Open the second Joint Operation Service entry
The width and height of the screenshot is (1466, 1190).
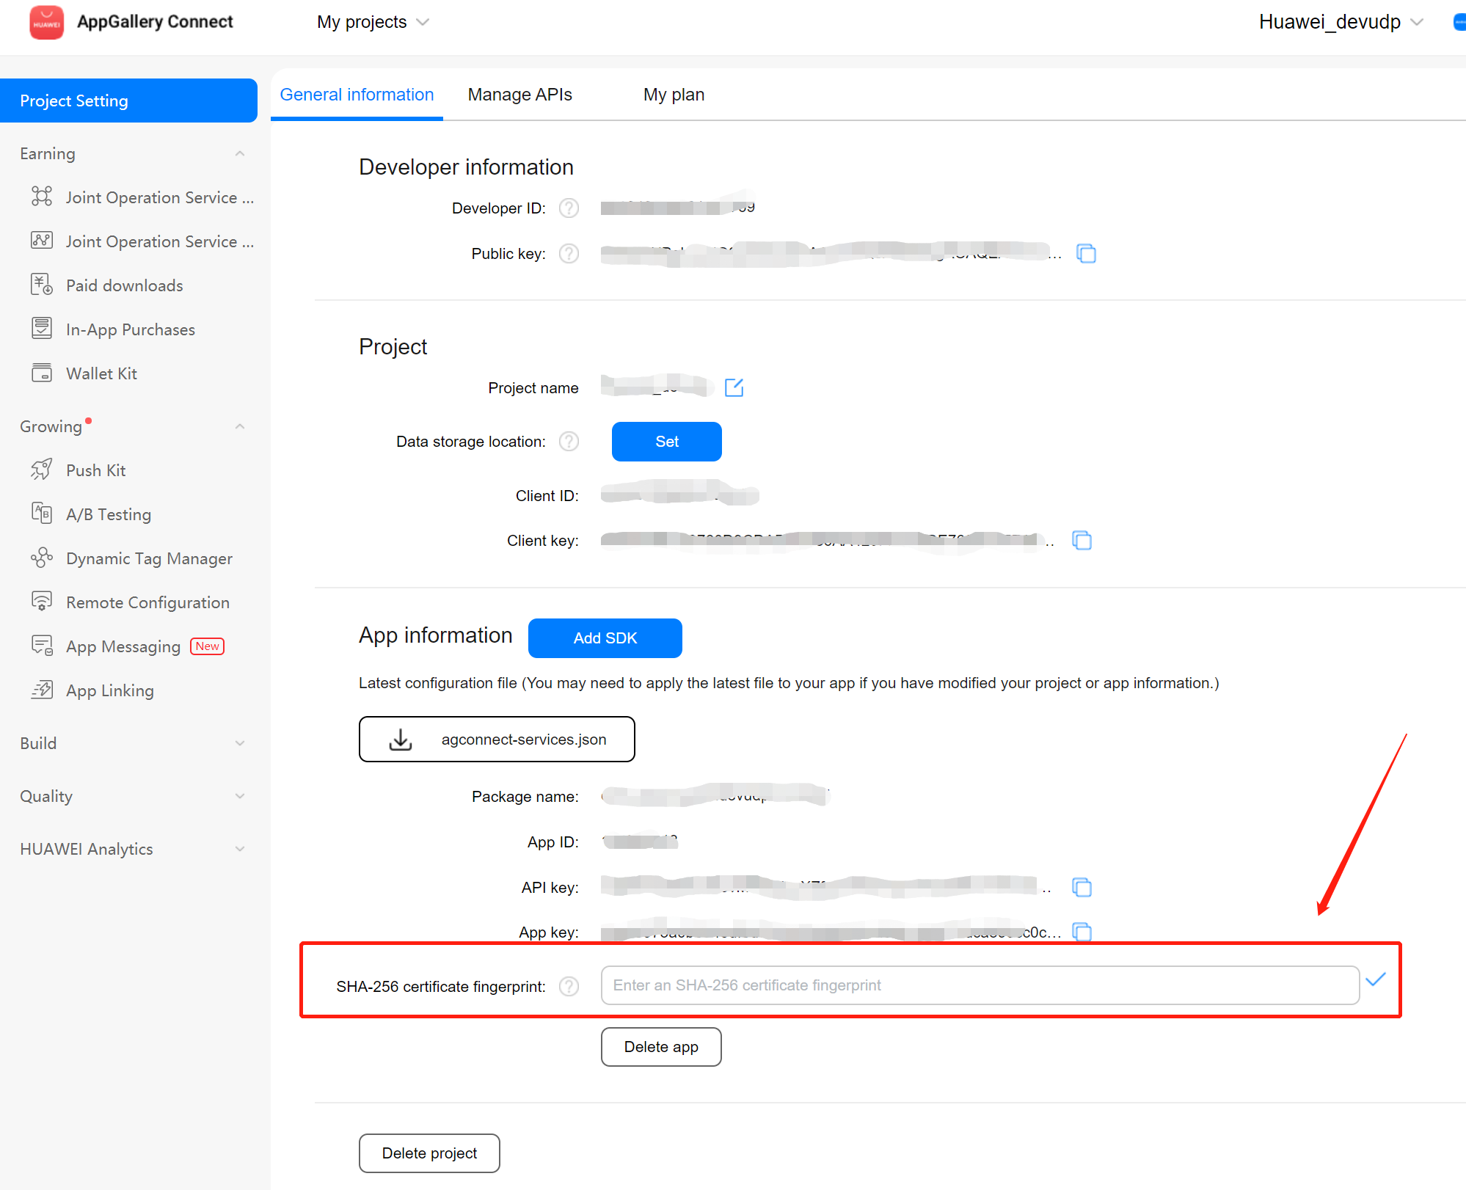[142, 241]
